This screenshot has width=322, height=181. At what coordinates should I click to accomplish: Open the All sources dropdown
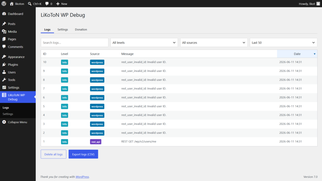214,42
